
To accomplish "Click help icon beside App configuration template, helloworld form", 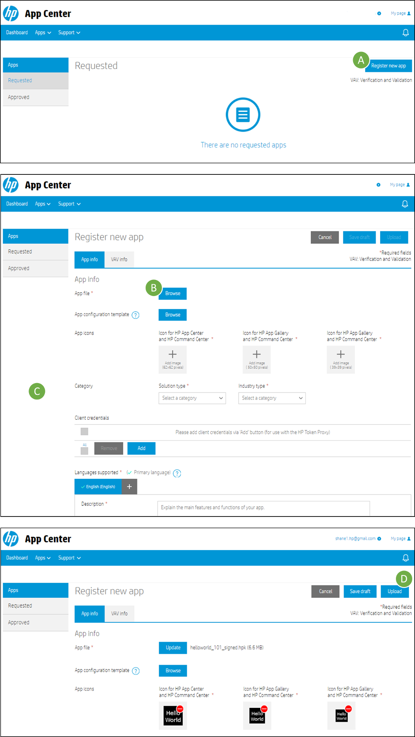I will pos(136,671).
